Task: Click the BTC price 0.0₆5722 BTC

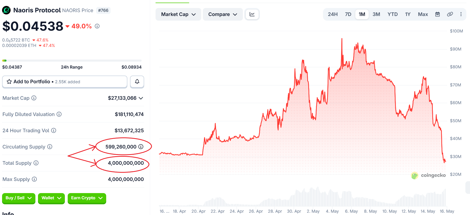Action: point(16,40)
